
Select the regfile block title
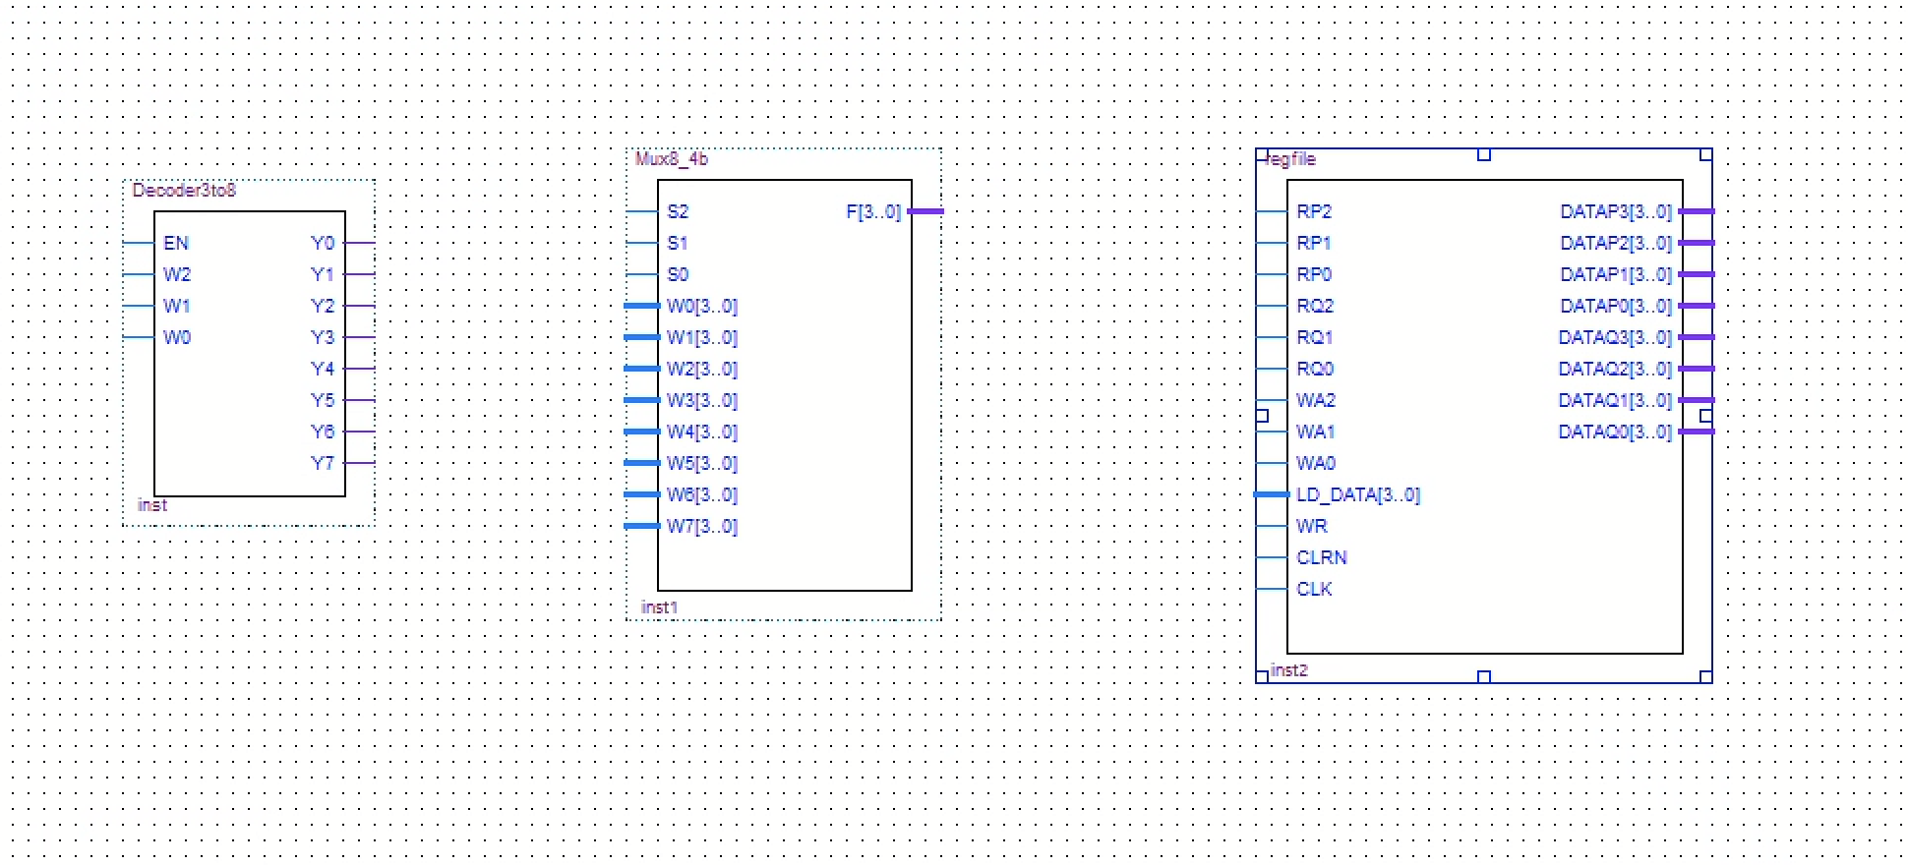coord(1291,159)
